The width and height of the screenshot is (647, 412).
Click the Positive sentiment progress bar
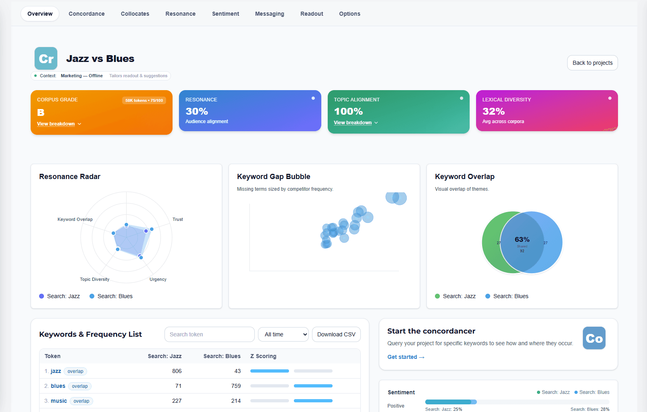click(517, 402)
